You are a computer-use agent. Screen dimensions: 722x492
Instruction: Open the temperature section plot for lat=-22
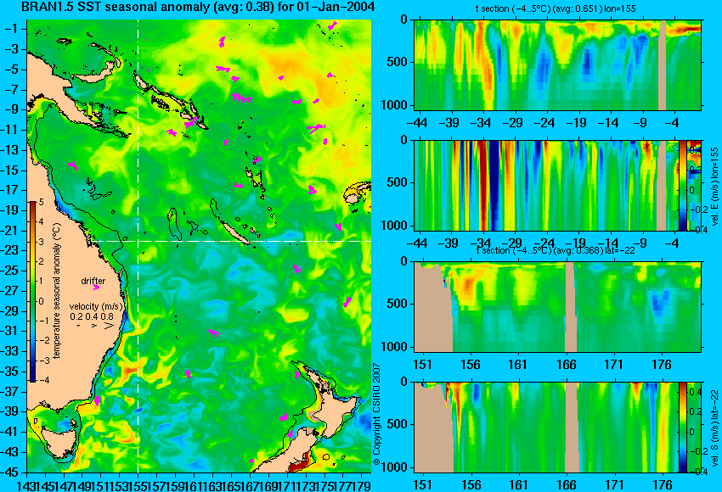(x=557, y=307)
